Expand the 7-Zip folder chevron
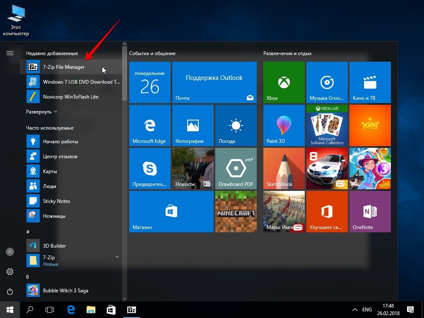The height and width of the screenshot is (318, 424). [x=117, y=257]
